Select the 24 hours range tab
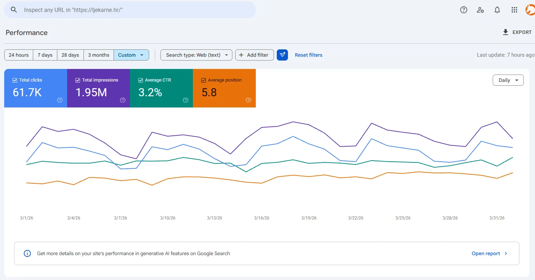 [x=19, y=55]
